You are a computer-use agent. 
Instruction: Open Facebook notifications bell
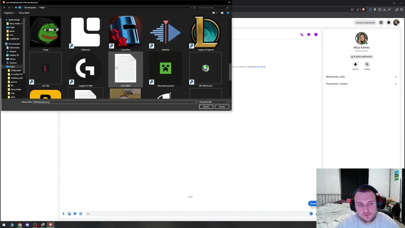pyautogui.click(x=389, y=22)
